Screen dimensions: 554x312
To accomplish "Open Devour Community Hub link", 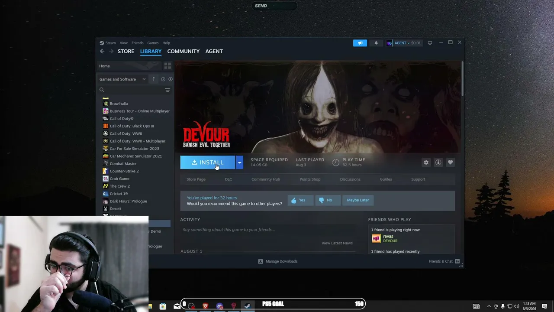I will tap(266, 179).
